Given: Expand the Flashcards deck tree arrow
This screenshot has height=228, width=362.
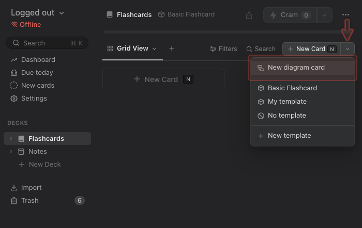Looking at the screenshot, I should (x=11, y=139).
